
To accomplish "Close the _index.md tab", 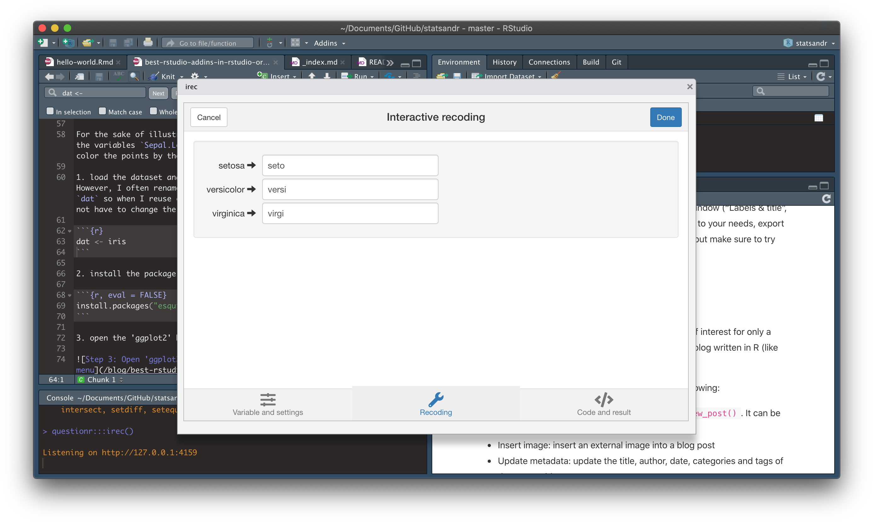I will (x=342, y=62).
